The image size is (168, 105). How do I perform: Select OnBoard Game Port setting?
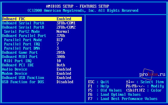20,52
